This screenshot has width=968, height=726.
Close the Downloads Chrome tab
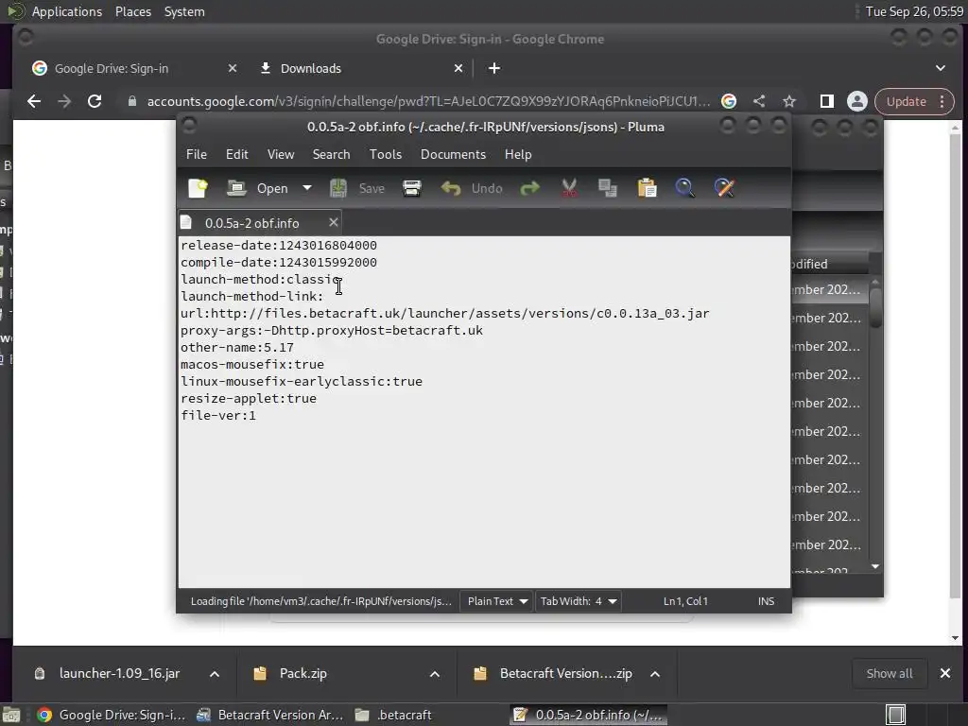pos(458,68)
